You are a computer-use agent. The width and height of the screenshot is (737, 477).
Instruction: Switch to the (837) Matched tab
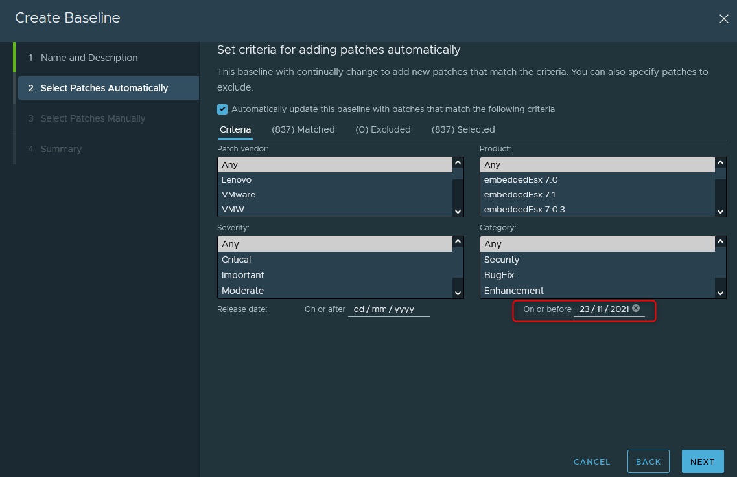pos(303,129)
